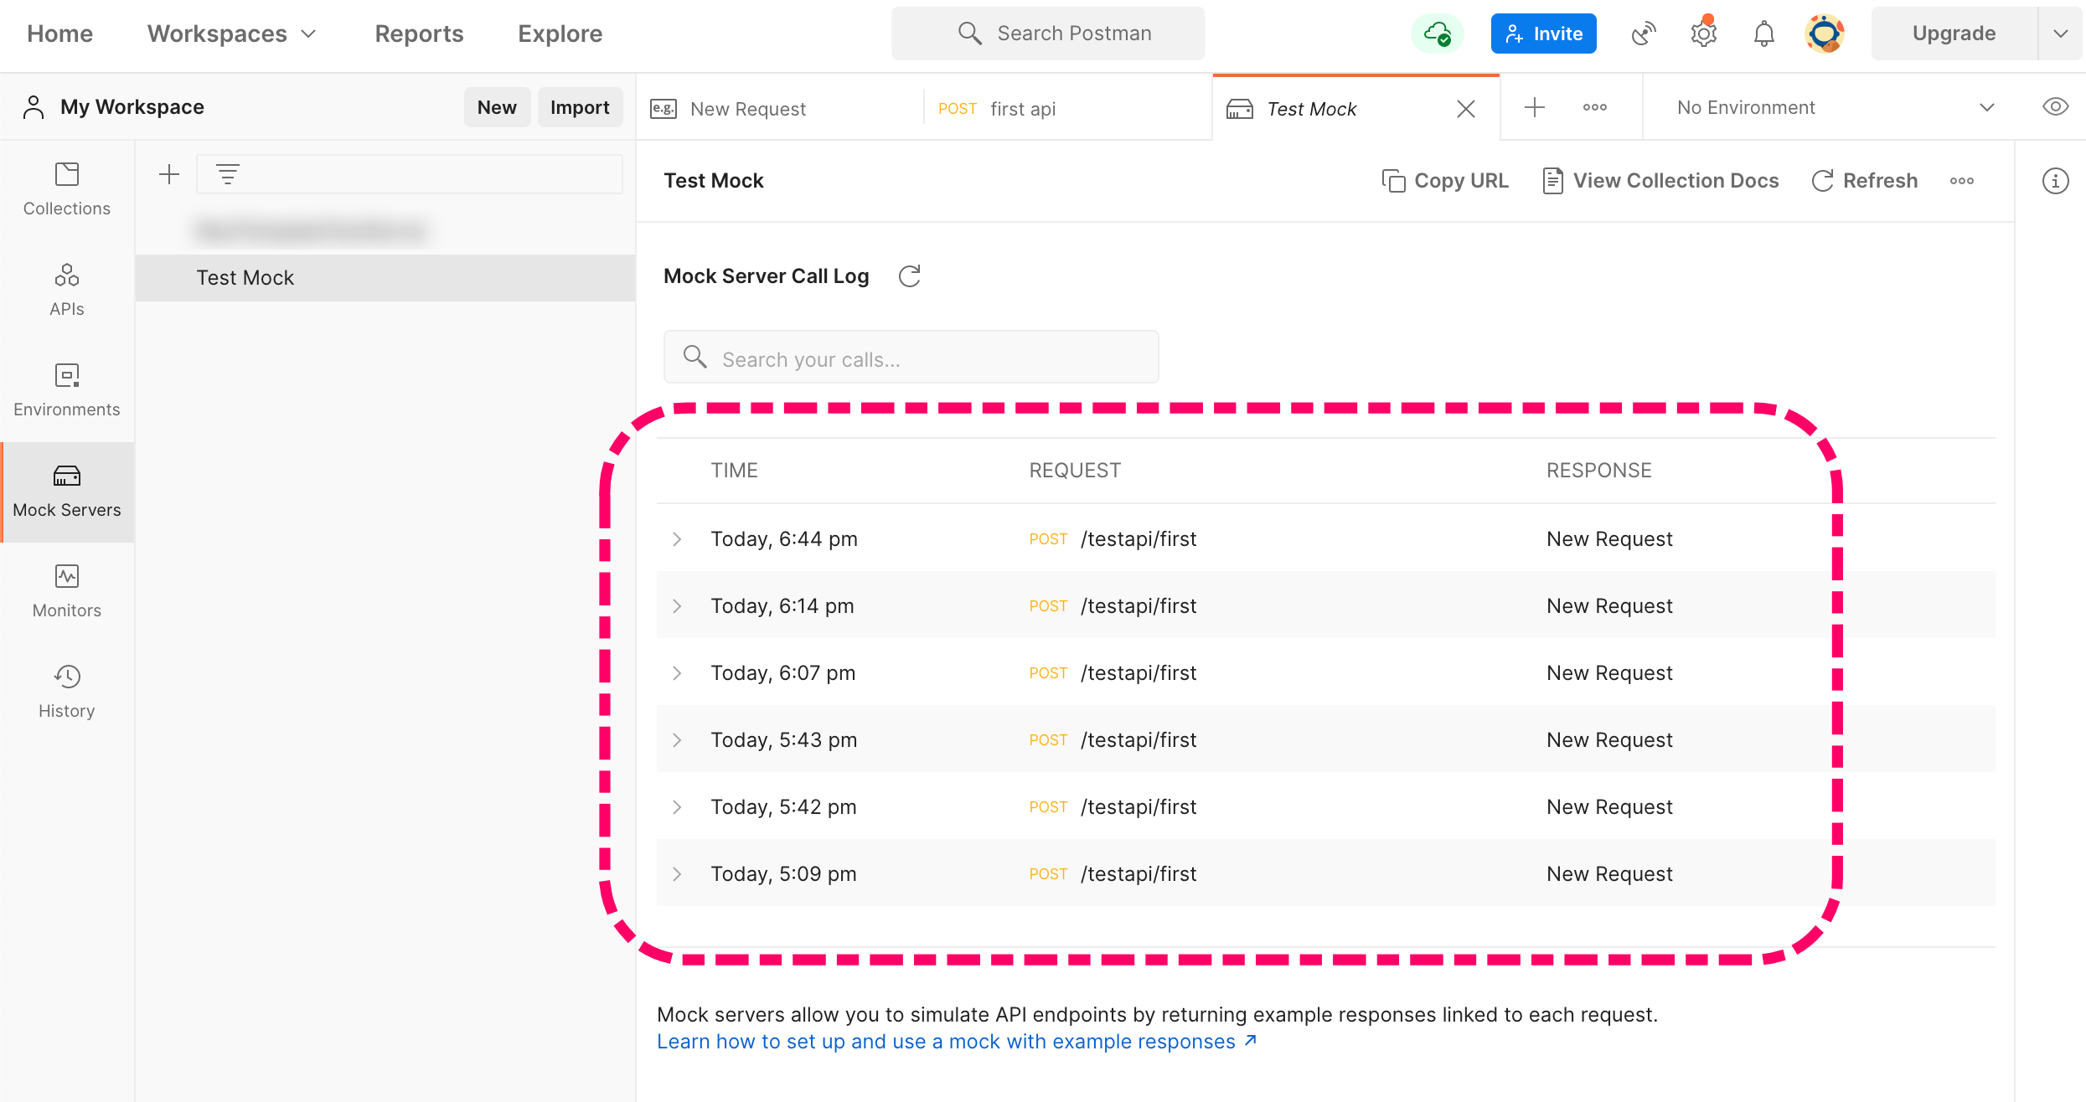
Task: Click the Search your calls field
Action: [911, 358]
